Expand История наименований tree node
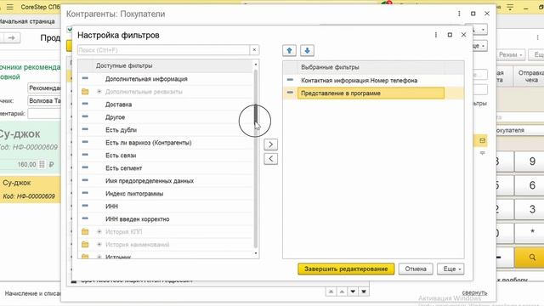544x306 pixels. 99,245
